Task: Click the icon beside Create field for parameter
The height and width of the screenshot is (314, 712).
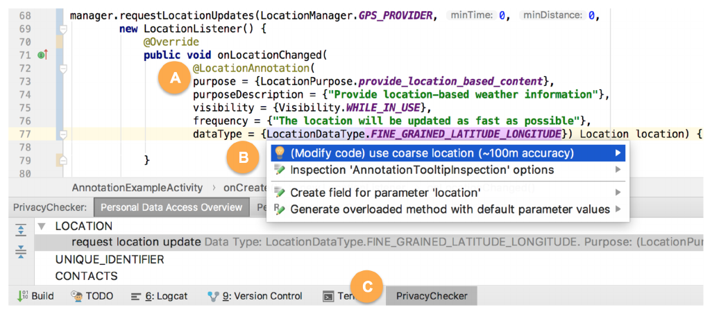Action: [x=280, y=193]
